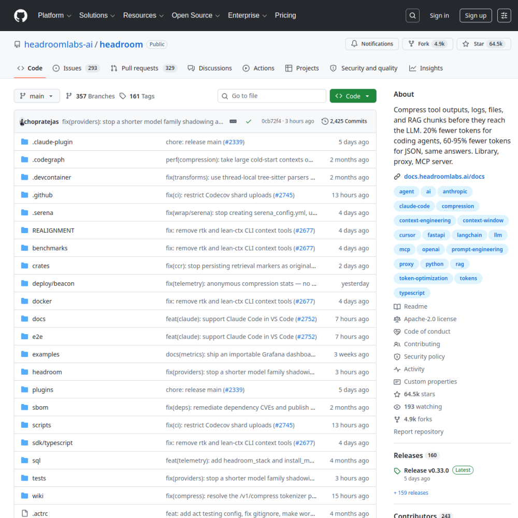Open the Readme link in About

(411, 307)
